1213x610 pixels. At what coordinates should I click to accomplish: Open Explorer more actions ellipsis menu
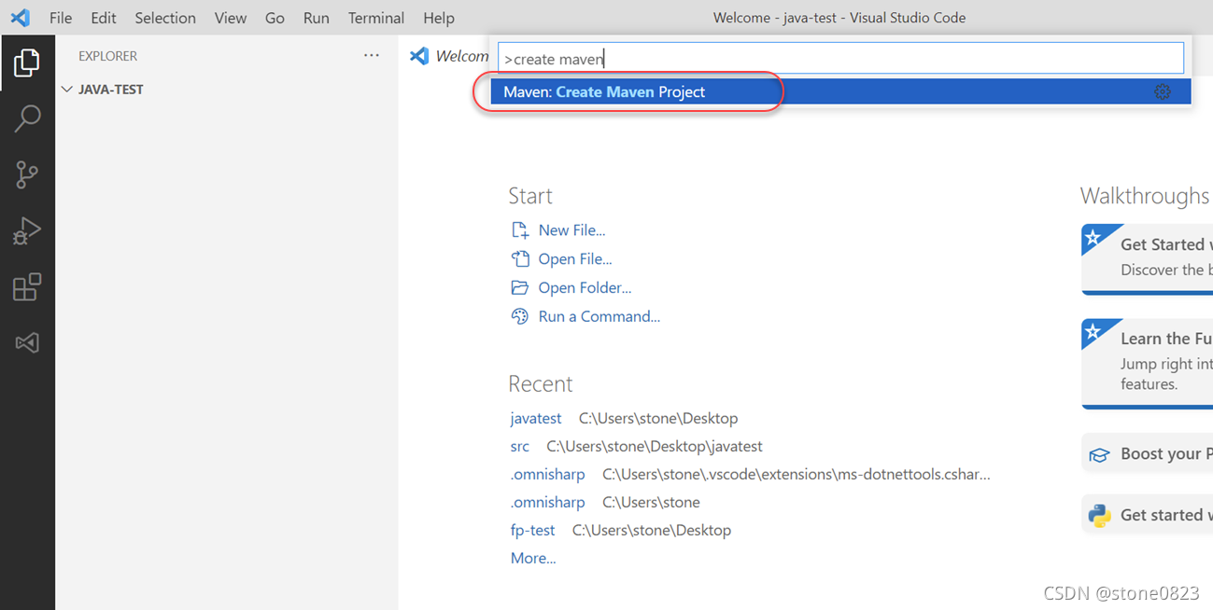(372, 56)
